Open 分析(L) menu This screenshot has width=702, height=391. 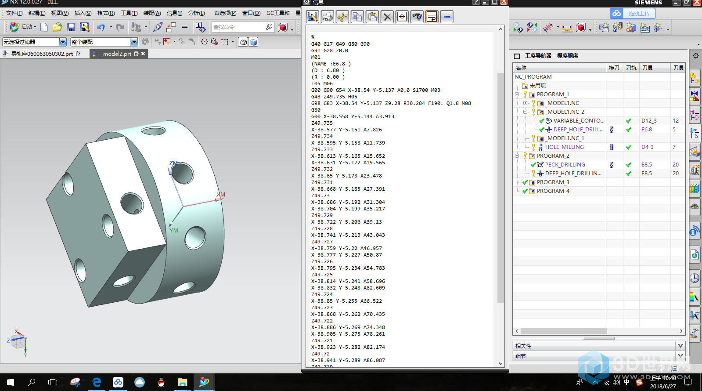point(196,13)
